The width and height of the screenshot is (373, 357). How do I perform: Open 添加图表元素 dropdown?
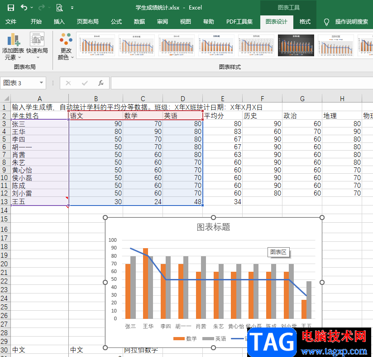point(13,47)
